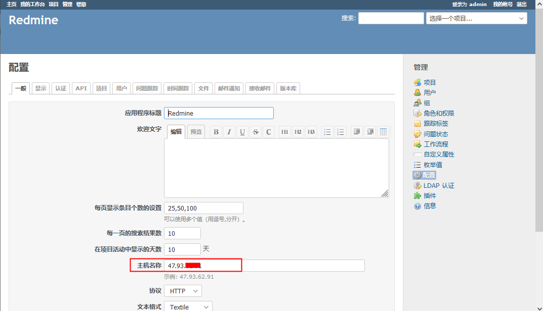
Task: Open the 选择一个项目 project dropdown
Action: click(x=476, y=18)
